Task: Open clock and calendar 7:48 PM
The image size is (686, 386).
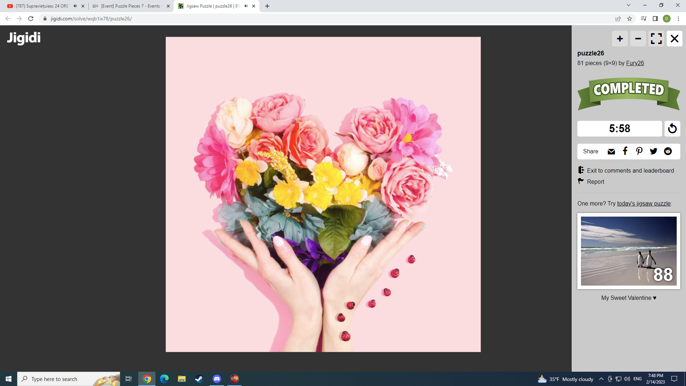Action: [x=655, y=379]
